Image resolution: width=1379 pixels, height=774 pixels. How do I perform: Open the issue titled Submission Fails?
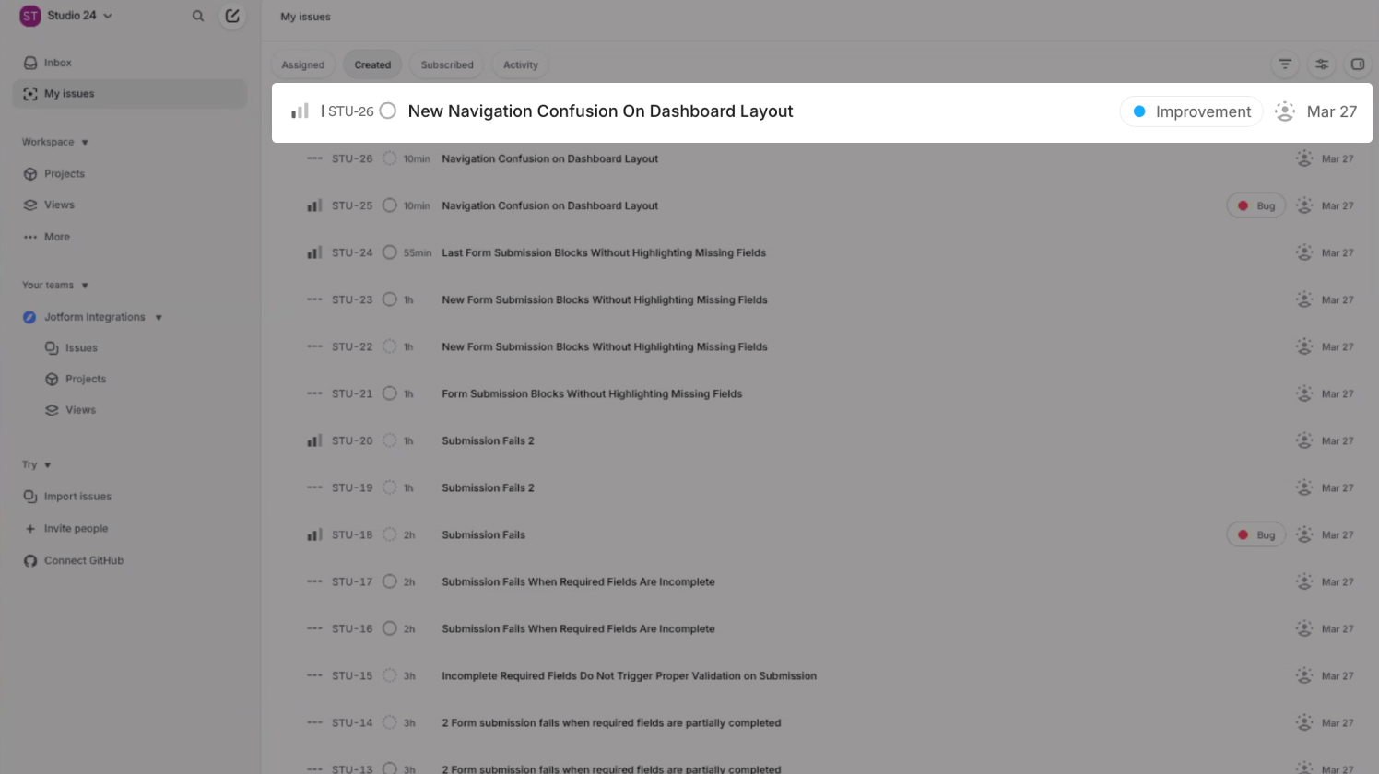tap(483, 534)
